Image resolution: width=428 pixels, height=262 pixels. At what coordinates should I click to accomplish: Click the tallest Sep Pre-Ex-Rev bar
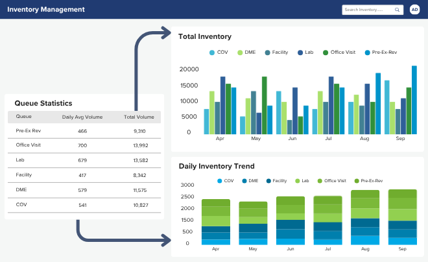pyautogui.click(x=414, y=100)
